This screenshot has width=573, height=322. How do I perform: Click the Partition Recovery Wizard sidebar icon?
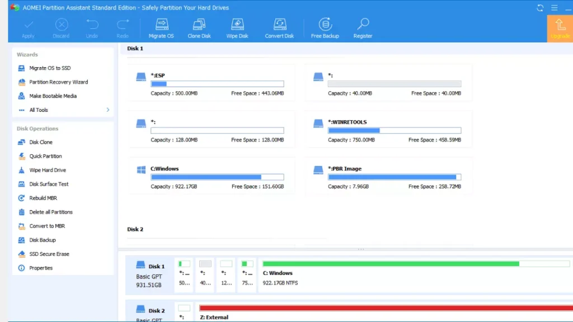coord(22,82)
